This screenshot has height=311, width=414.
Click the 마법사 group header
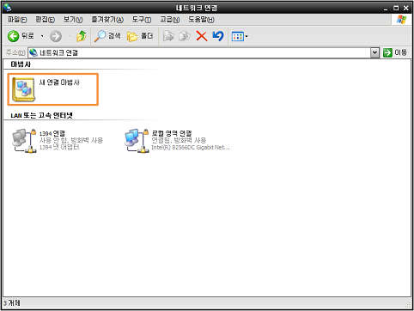(x=21, y=64)
